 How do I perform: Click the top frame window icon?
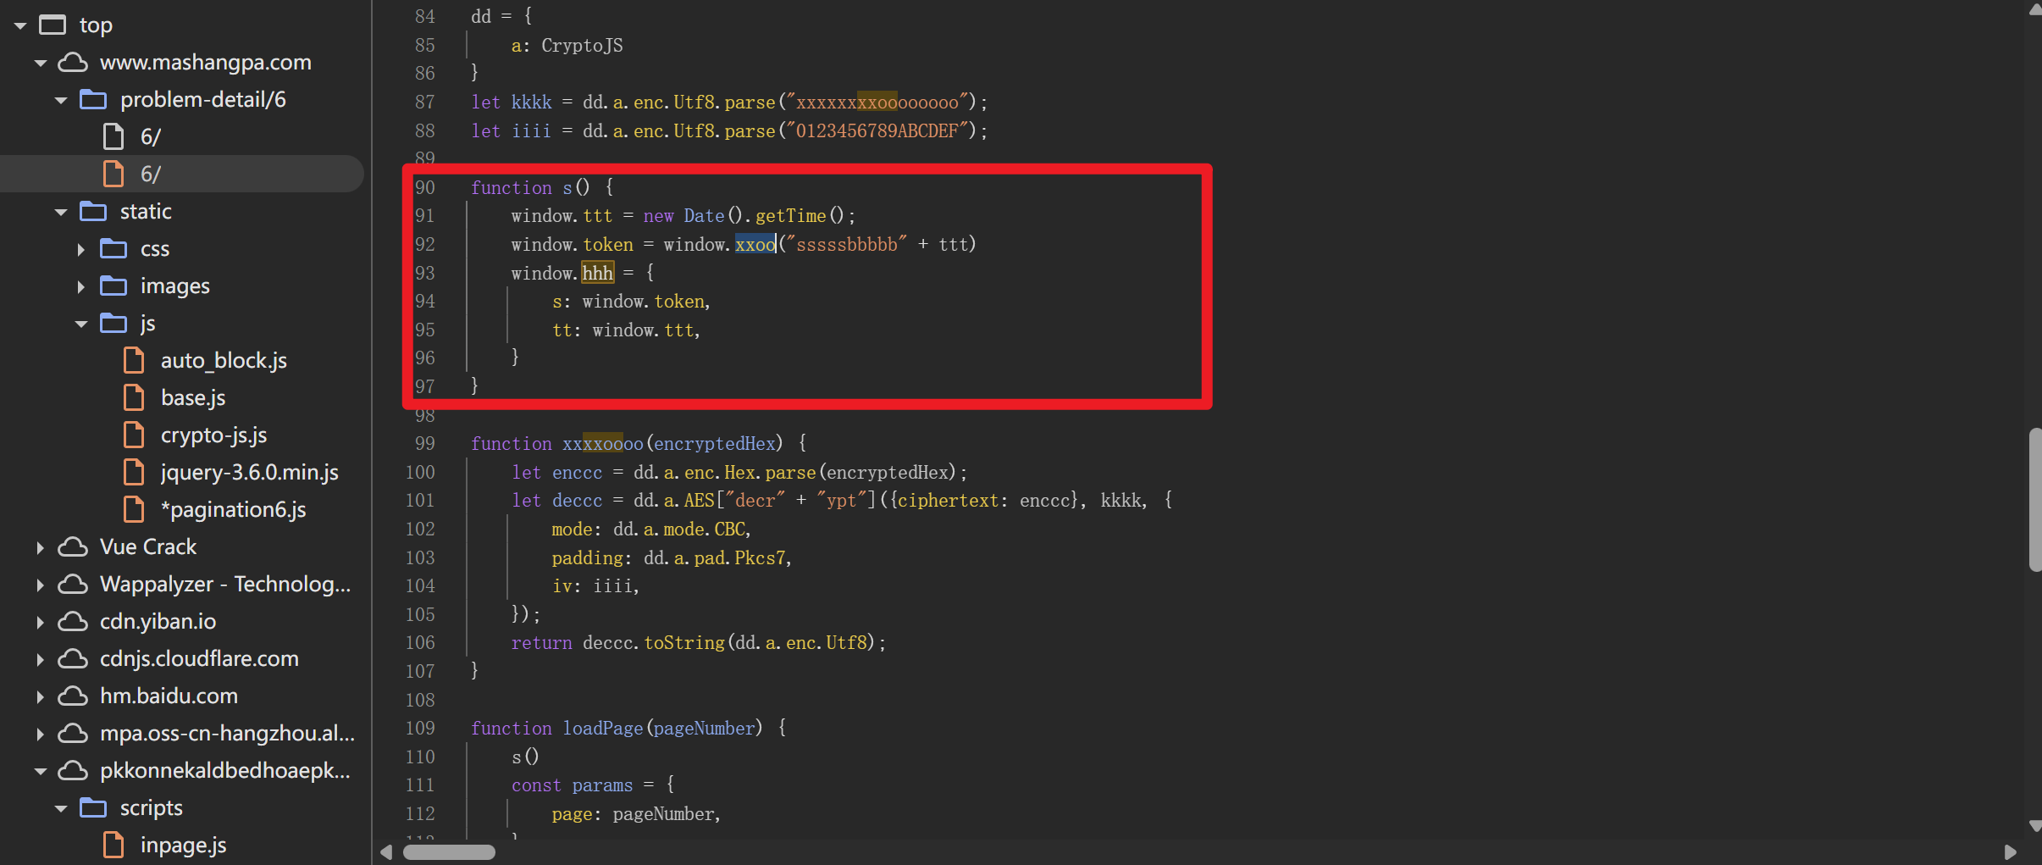(53, 25)
